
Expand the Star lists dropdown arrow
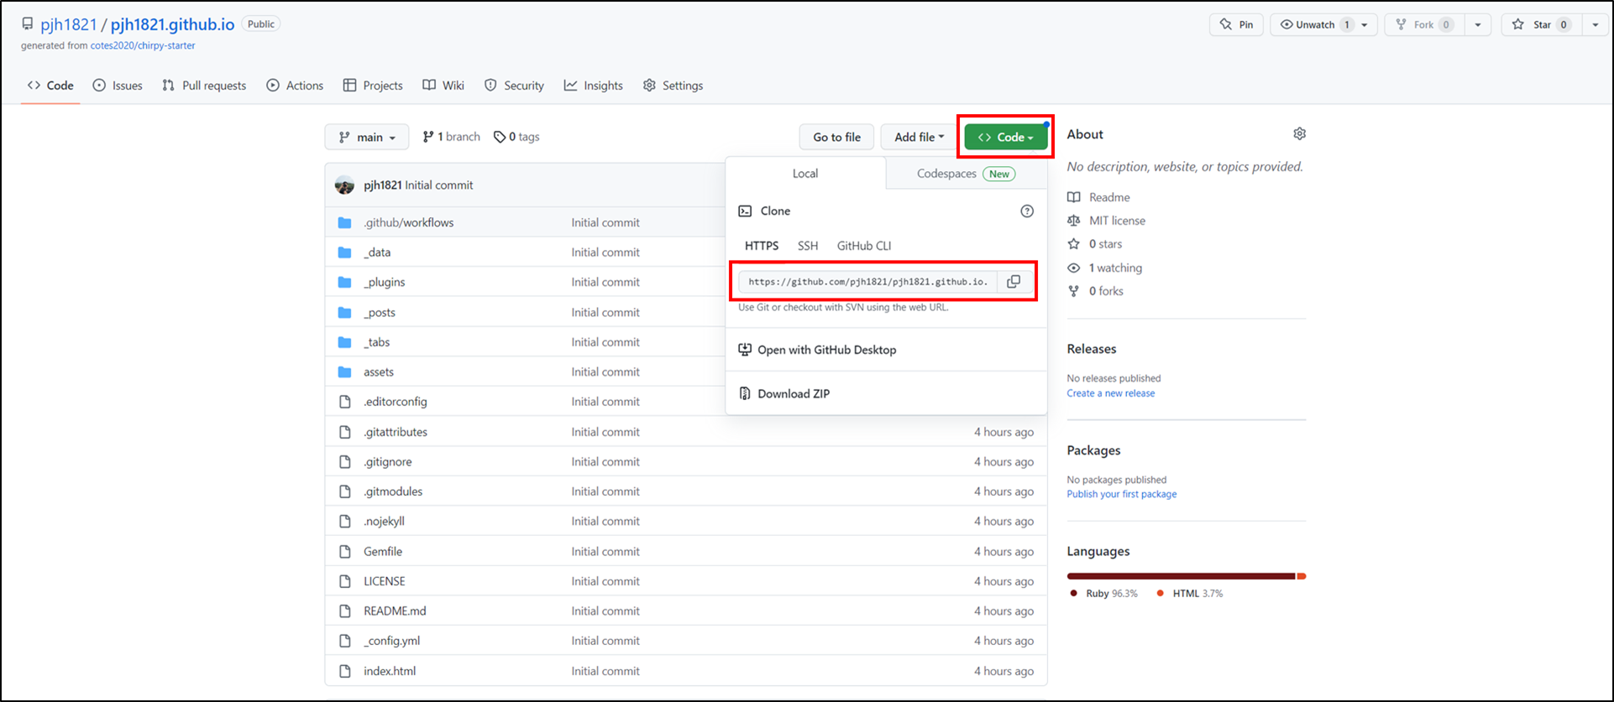tap(1596, 24)
